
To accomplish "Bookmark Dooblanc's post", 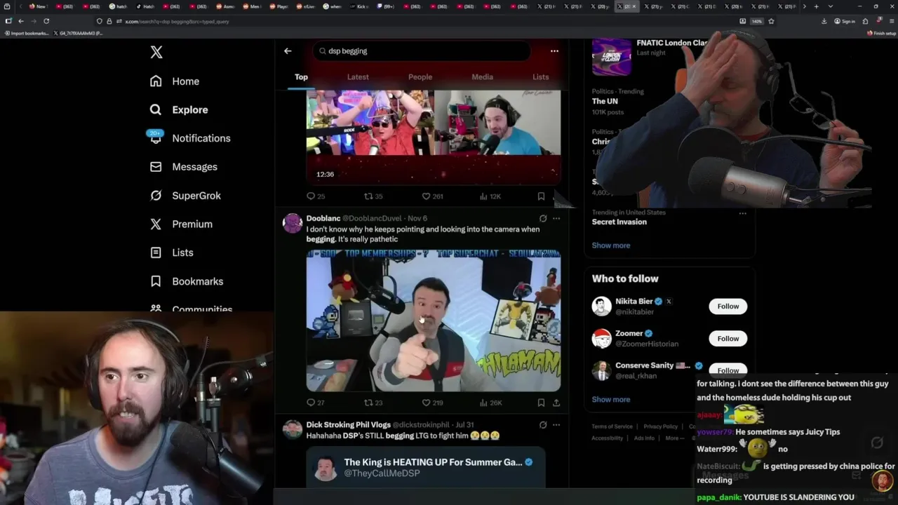I will pyautogui.click(x=541, y=403).
